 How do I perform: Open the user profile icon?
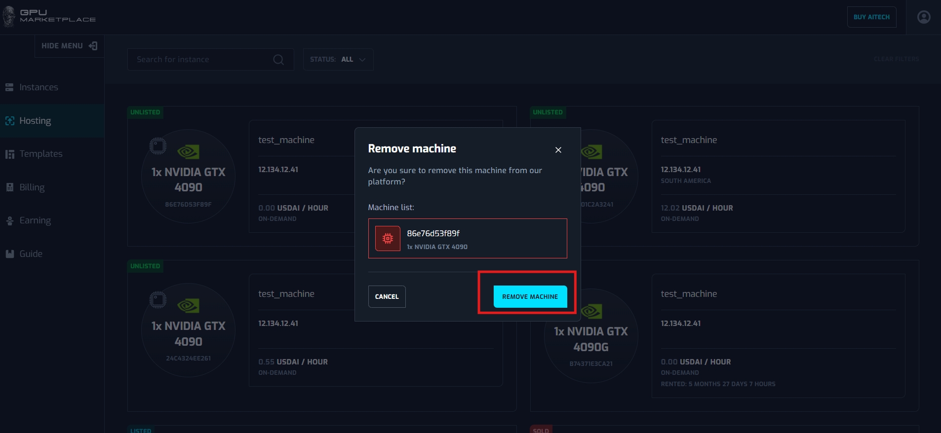(923, 17)
